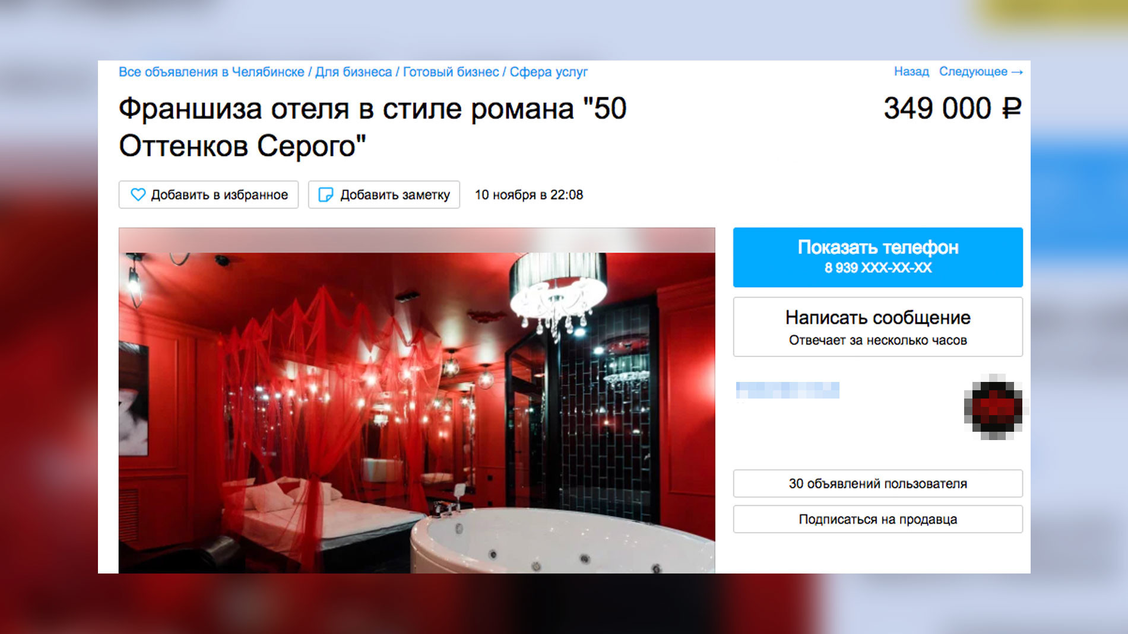Select Сфера услуг breadcrumb link
This screenshot has width=1128, height=634.
pyautogui.click(x=549, y=72)
